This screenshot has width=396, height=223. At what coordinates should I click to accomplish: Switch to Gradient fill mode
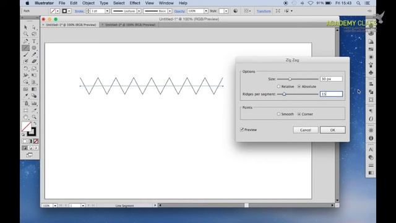tap(30, 141)
